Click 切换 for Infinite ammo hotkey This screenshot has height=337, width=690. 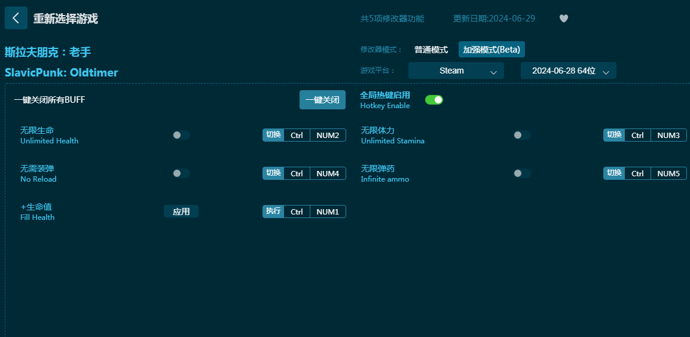tap(614, 173)
